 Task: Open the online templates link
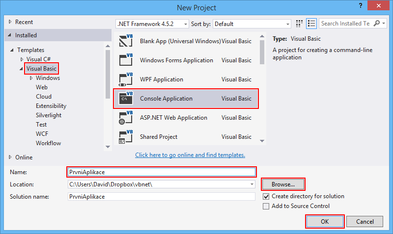[x=190, y=155]
